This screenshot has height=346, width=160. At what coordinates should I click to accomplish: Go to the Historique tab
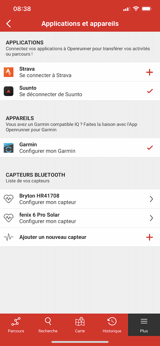[112, 325]
